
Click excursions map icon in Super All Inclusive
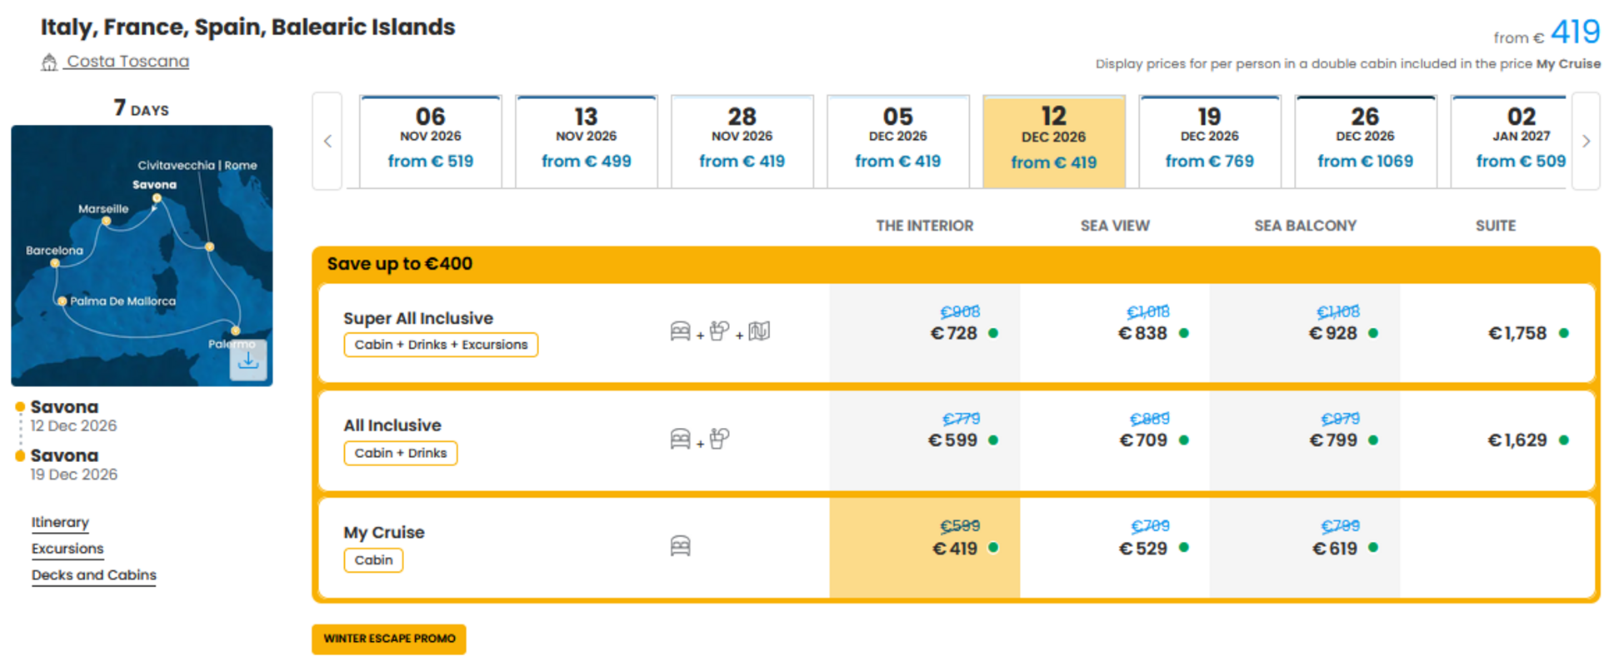pos(759,331)
